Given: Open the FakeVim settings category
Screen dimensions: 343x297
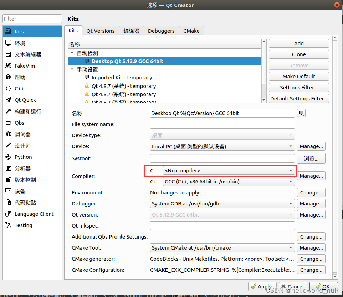Looking at the screenshot, I should pos(32,66).
